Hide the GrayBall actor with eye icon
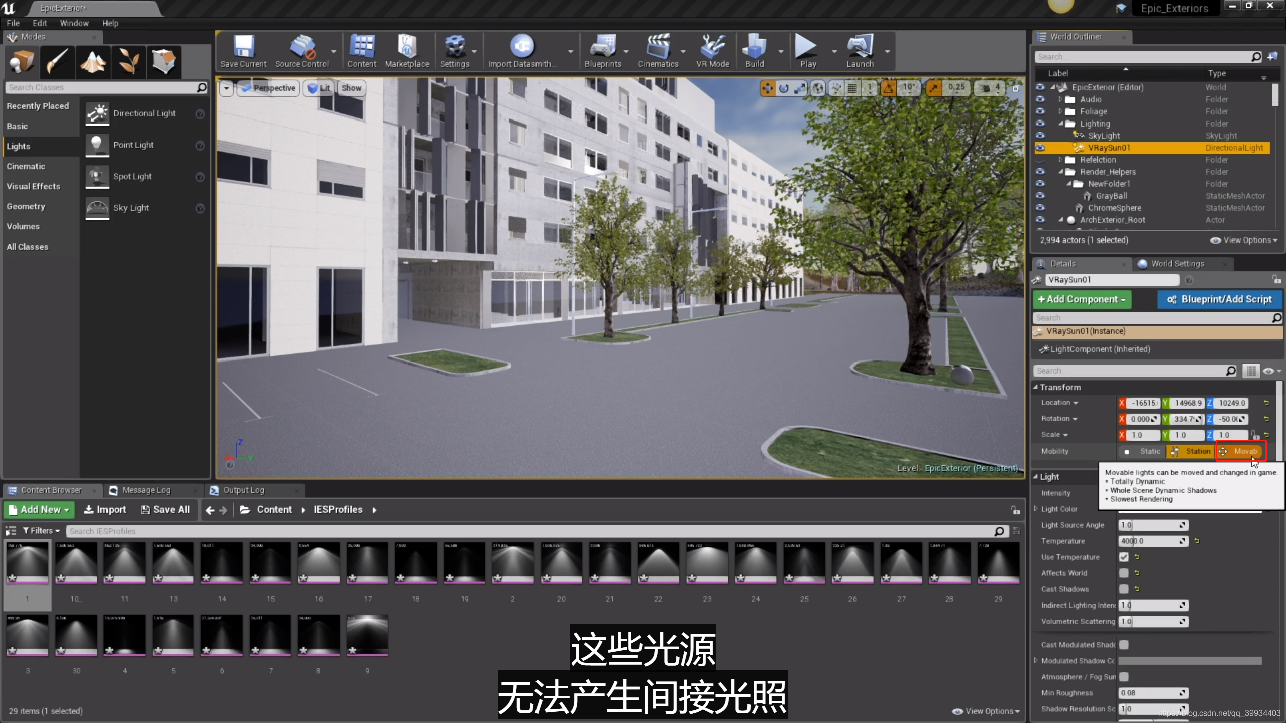The height and width of the screenshot is (723, 1286). coord(1040,196)
